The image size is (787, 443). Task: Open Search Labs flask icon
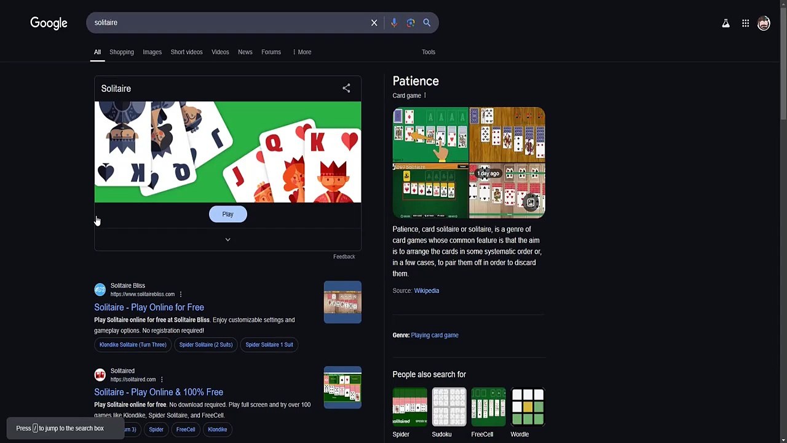726,23
